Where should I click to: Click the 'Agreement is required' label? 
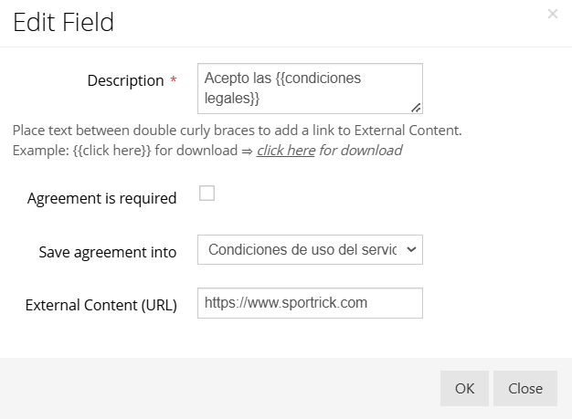click(x=101, y=198)
